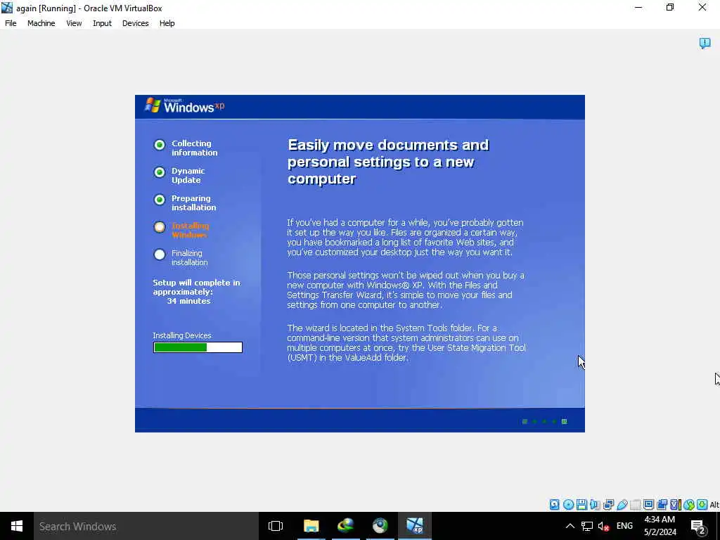
Task: Open the globe app on the taskbar
Action: [x=380, y=526]
